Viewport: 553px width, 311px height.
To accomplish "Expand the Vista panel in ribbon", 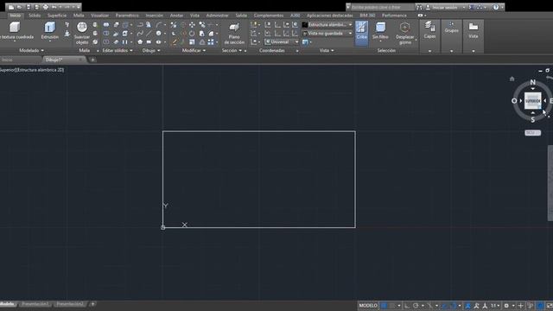I will point(327,51).
